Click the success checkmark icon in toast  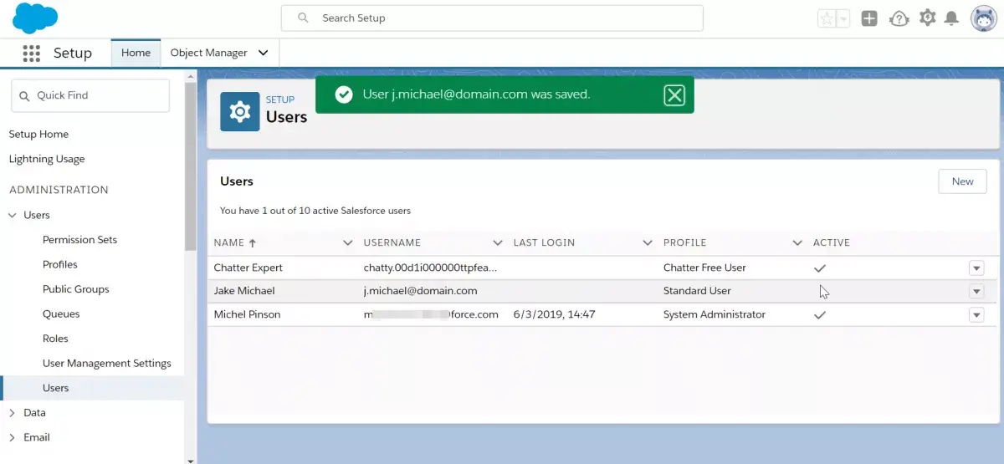[343, 94]
